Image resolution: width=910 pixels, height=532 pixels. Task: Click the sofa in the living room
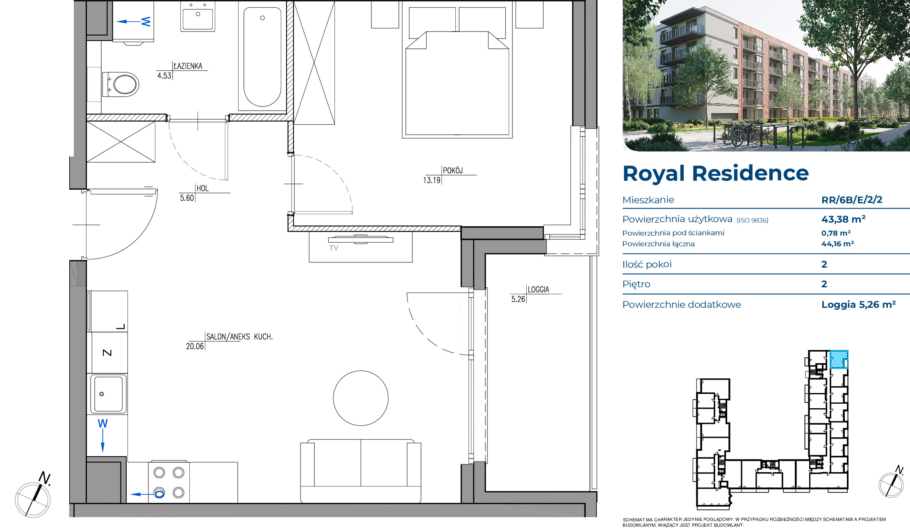[x=361, y=471]
